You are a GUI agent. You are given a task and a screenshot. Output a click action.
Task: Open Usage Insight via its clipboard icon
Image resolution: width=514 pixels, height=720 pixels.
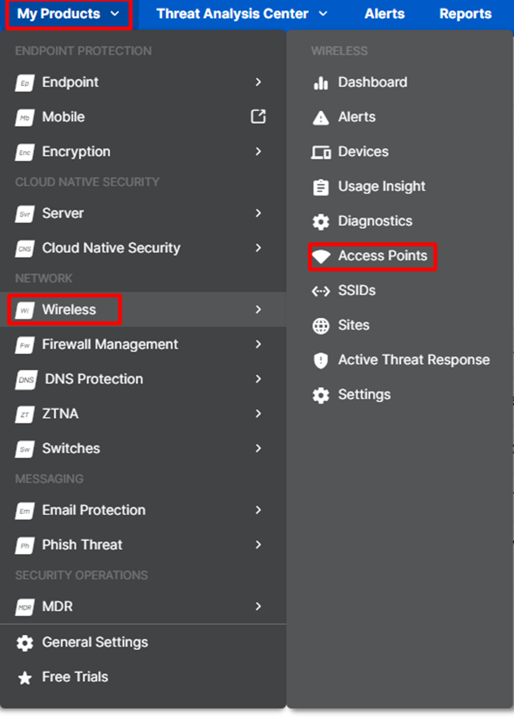pos(321,186)
